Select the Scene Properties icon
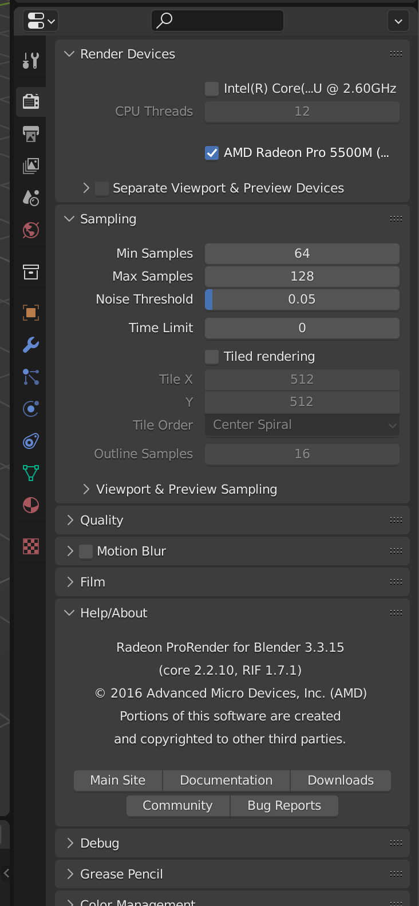Image resolution: width=419 pixels, height=906 pixels. click(30, 198)
